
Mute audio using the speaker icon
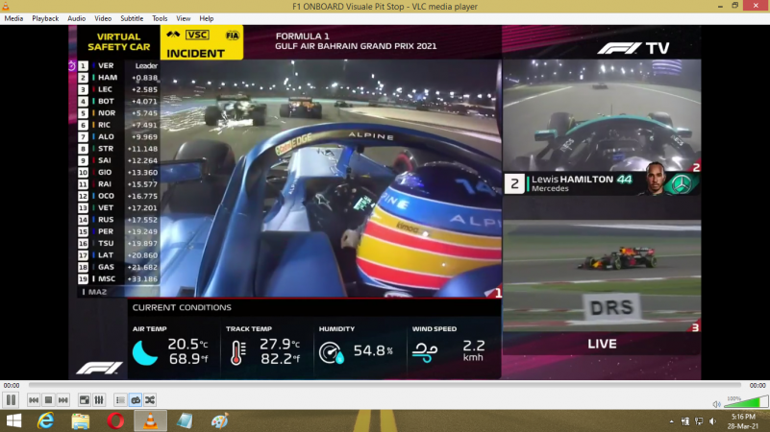tap(716, 404)
